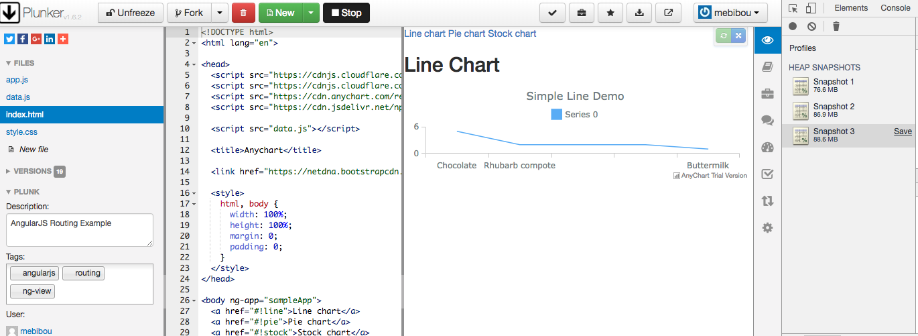Select Snapshot 1 heap snapshot
This screenshot has height=336, width=918.
click(850, 85)
